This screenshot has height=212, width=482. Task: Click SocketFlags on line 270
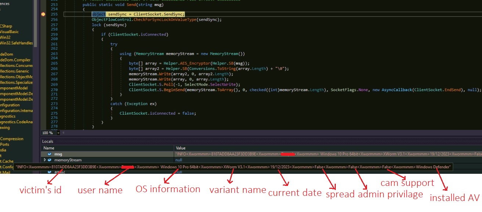(343, 90)
